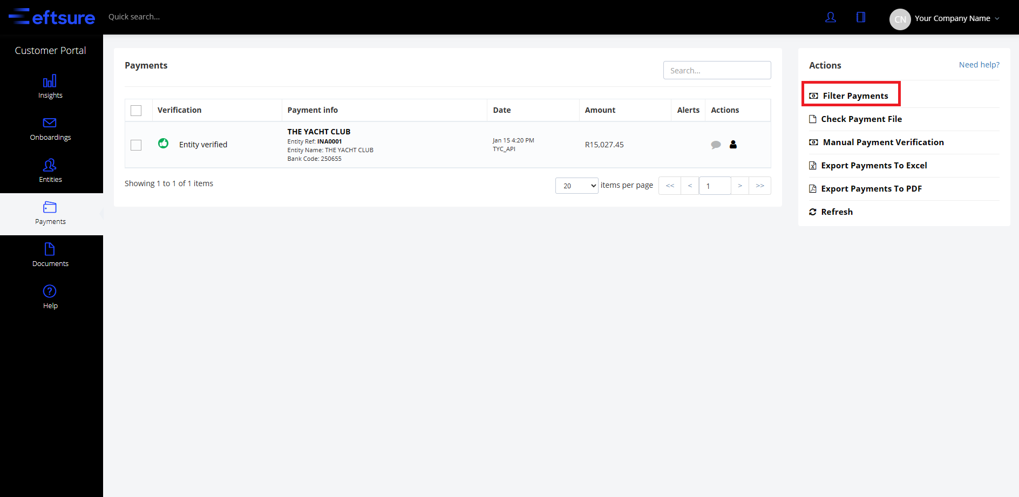
Task: Tick the select-all payments checkbox
Action: tap(136, 111)
